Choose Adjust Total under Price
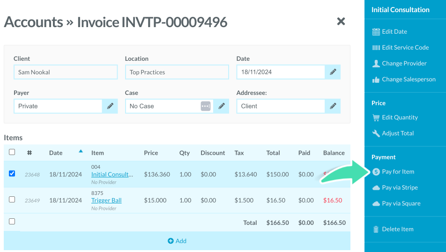 coord(398,133)
